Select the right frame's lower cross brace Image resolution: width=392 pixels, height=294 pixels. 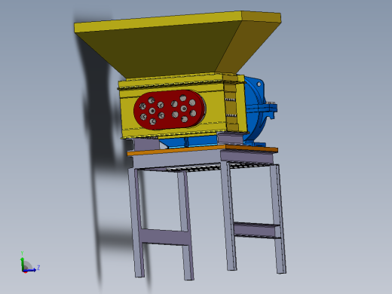(257, 230)
